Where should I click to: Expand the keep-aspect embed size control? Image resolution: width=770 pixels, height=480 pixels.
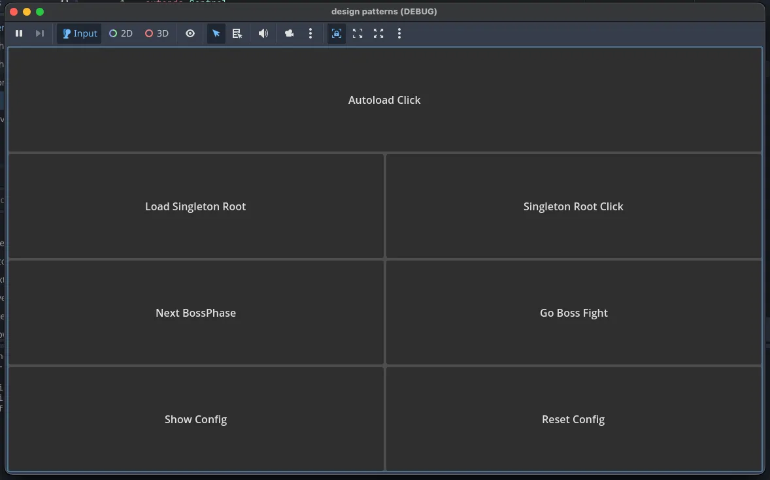pos(358,33)
